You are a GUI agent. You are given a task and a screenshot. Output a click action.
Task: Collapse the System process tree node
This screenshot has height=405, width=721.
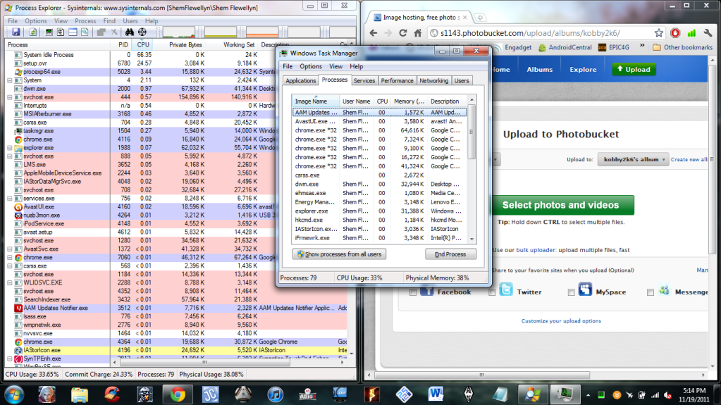point(10,80)
